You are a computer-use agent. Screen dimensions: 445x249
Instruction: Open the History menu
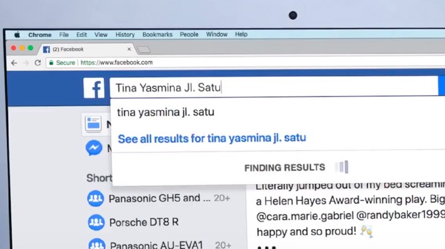click(x=125, y=35)
